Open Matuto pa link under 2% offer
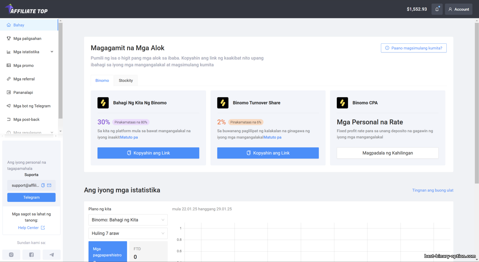Image resolution: width=479 pixels, height=262 pixels. click(x=272, y=137)
